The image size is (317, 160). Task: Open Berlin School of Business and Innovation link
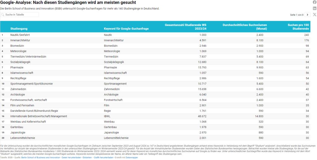(41, 158)
